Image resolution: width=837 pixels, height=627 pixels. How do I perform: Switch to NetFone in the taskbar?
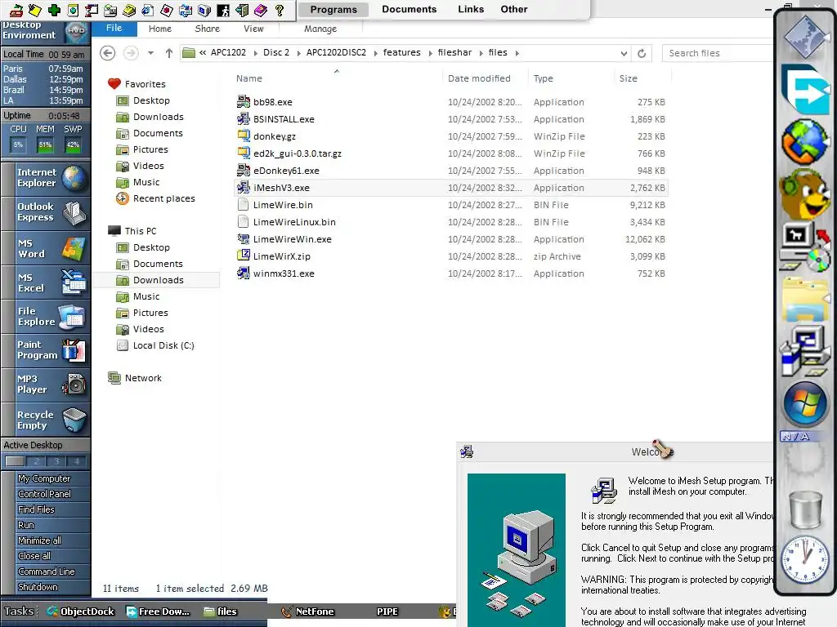[308, 611]
